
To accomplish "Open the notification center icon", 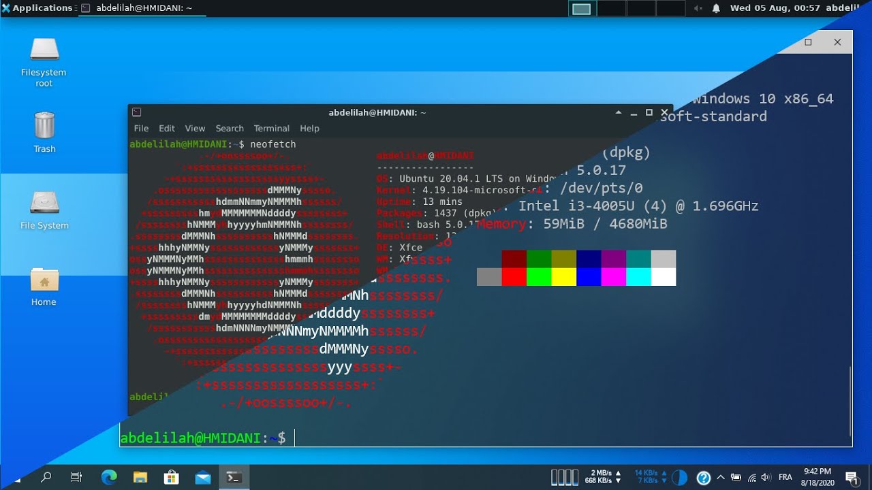I will (852, 476).
